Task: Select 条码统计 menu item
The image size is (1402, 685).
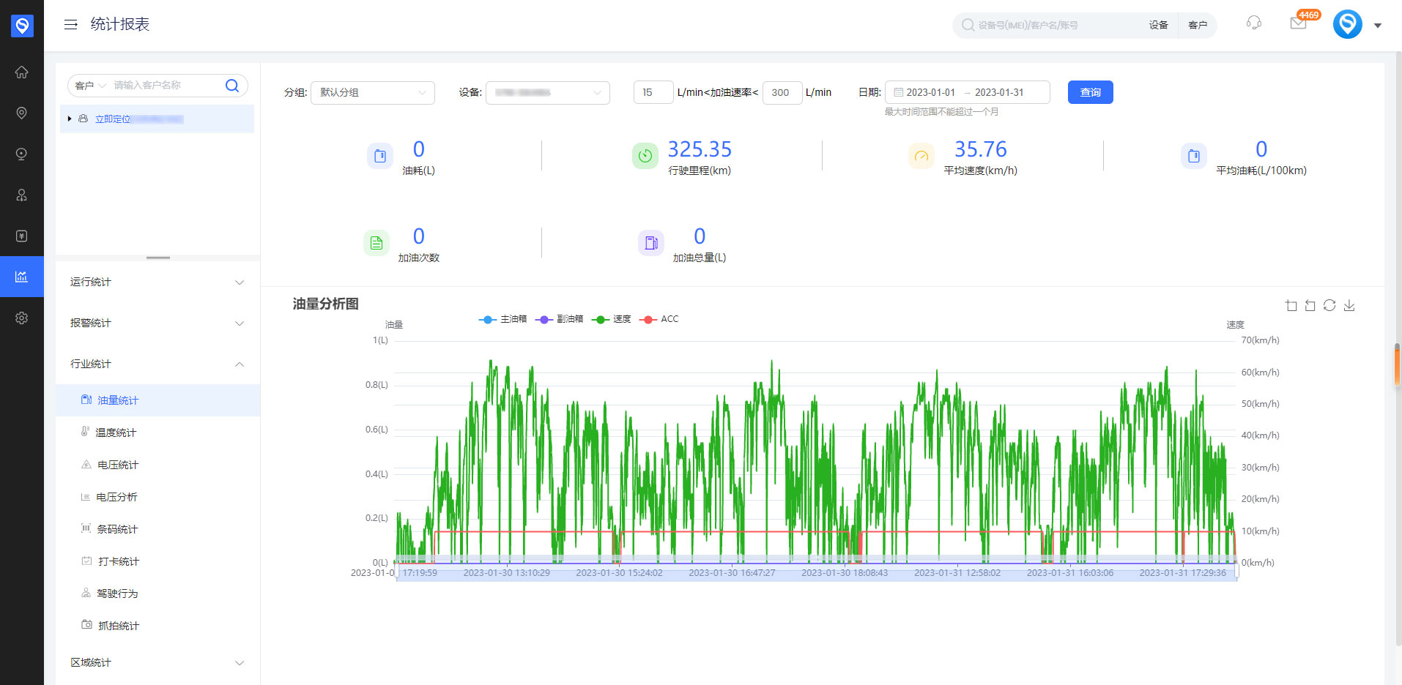Action: point(157,529)
